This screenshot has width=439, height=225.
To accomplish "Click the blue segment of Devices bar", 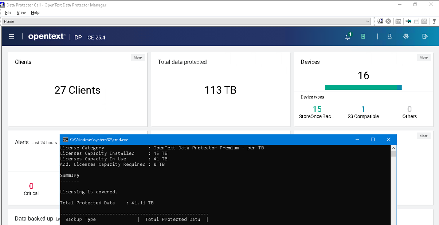I will coord(399,87).
